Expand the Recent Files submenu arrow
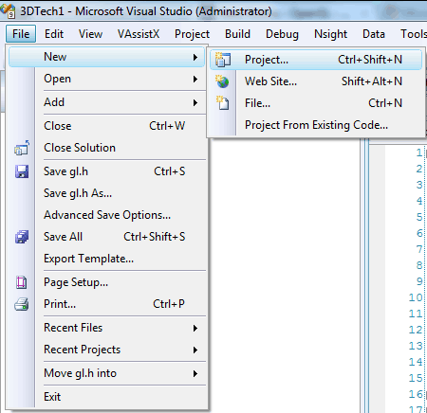The height and width of the screenshot is (413, 427). point(195,328)
